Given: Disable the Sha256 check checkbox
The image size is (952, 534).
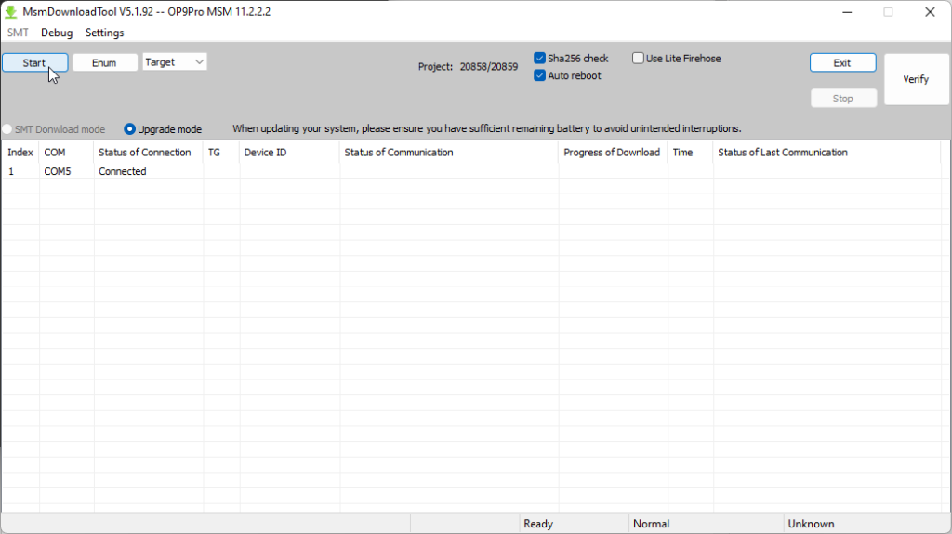Looking at the screenshot, I should tap(540, 59).
